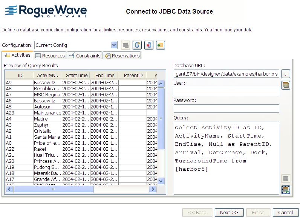Click the new configuration icon
Screen dimensions: 300x218
click(x=138, y=45)
